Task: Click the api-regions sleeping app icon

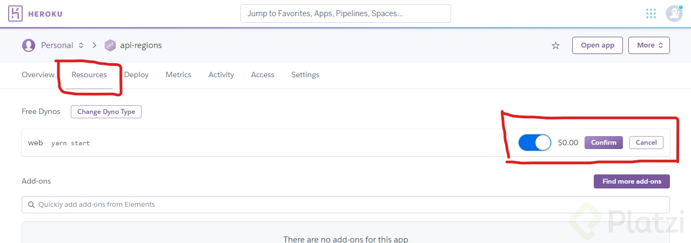Action: (x=110, y=45)
